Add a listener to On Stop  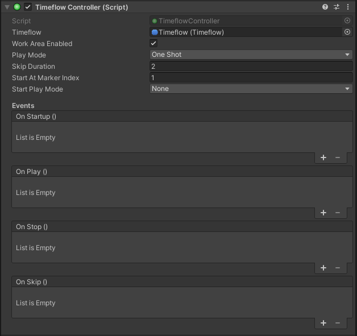click(x=323, y=268)
